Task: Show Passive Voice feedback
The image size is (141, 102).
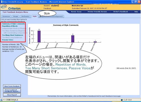Action: [8, 40]
